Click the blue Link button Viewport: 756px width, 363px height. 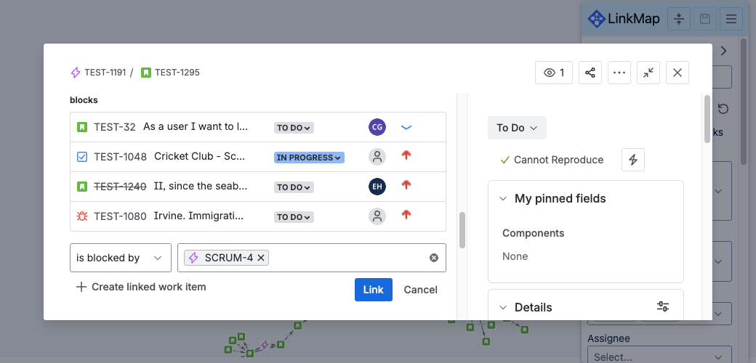[x=373, y=290]
